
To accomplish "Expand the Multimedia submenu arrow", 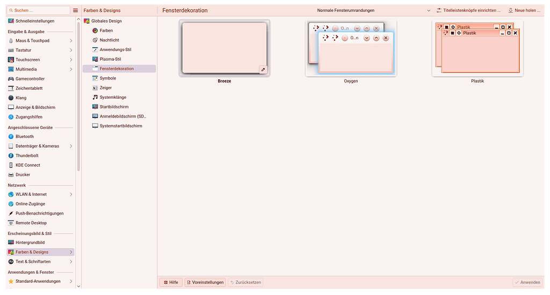I will [x=71, y=69].
